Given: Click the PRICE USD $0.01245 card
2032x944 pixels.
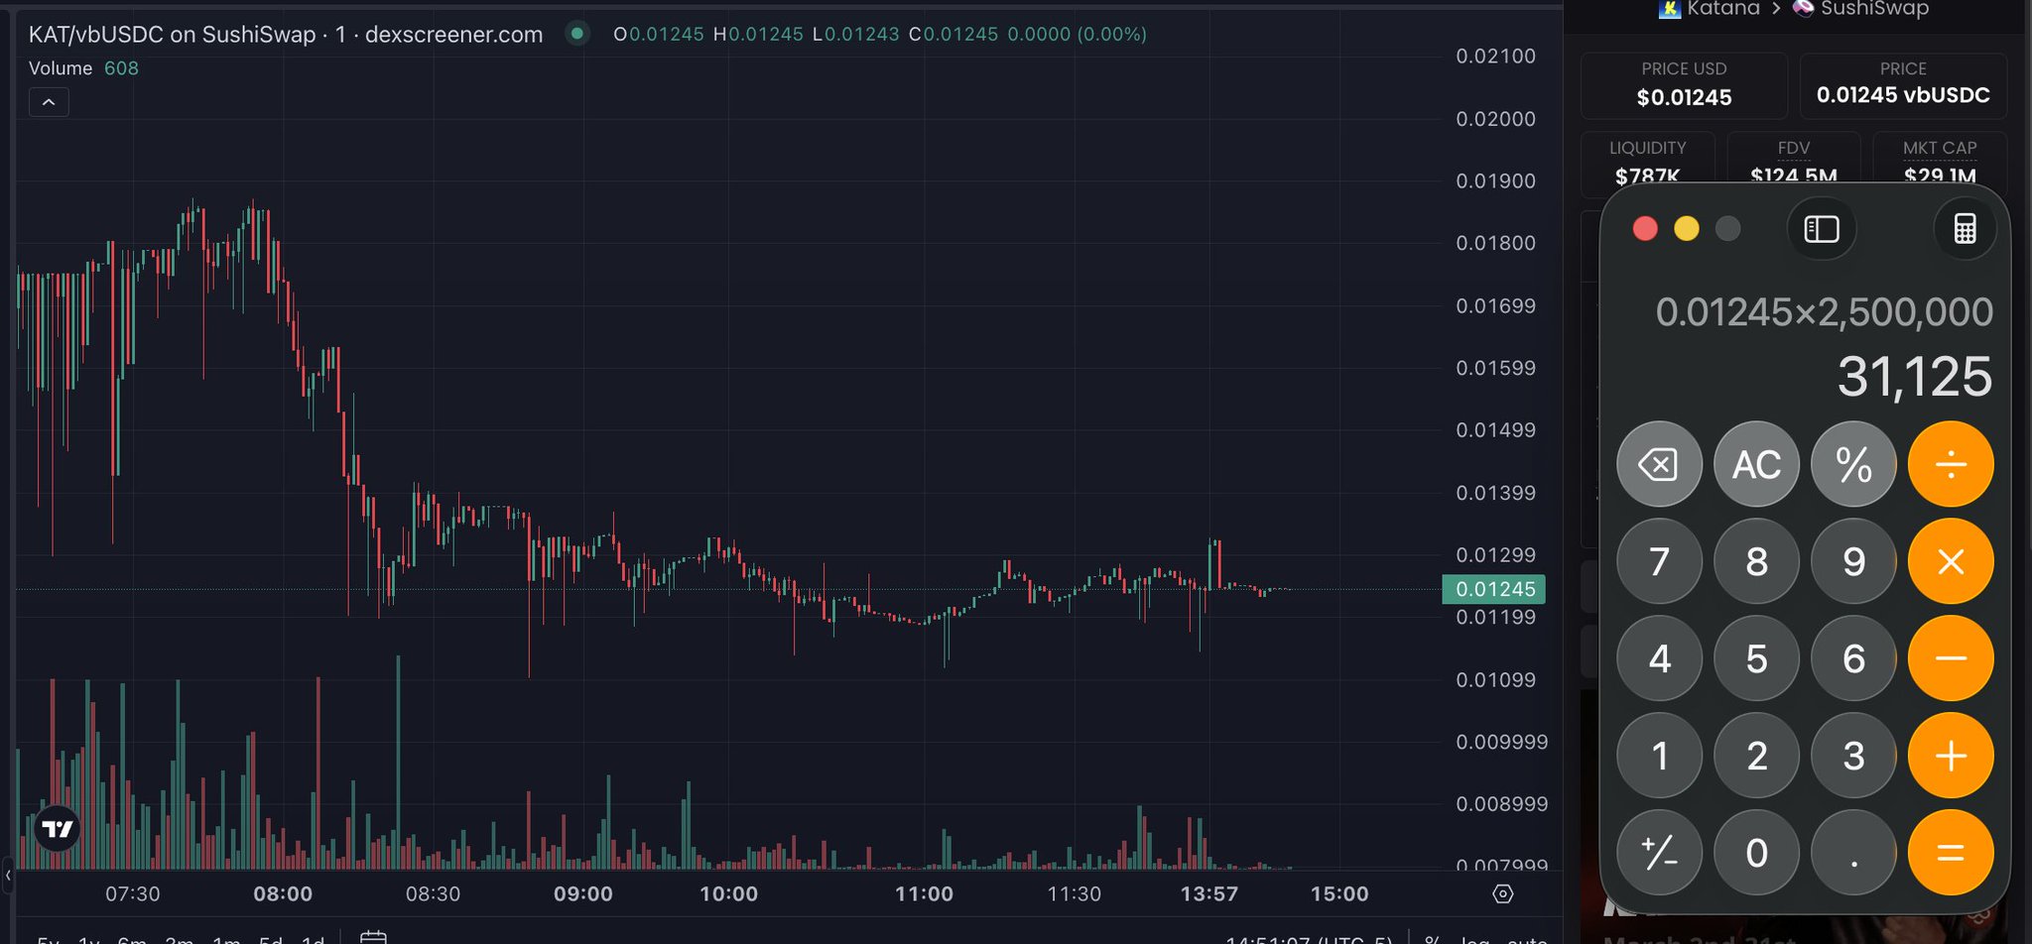Looking at the screenshot, I should (1684, 85).
